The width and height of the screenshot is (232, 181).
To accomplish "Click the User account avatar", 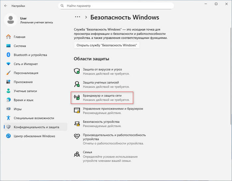I will click(11, 20).
